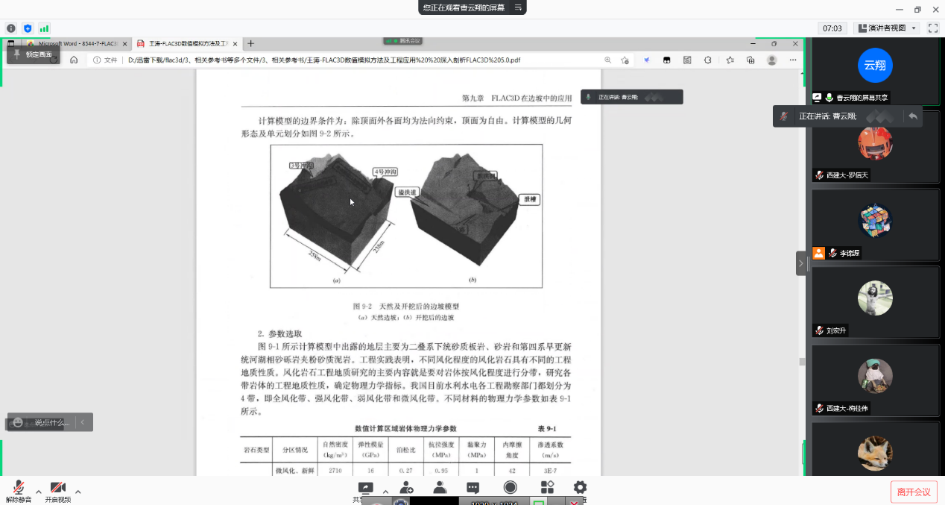Click the 锁定画面 pin button
The width and height of the screenshot is (945, 505).
tap(33, 54)
